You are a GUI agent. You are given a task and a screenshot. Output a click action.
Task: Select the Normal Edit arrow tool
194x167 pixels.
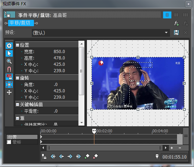(x=9, y=53)
